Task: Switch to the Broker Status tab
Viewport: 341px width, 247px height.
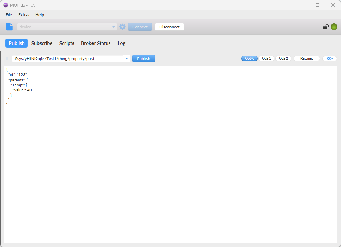Action: coord(96,43)
